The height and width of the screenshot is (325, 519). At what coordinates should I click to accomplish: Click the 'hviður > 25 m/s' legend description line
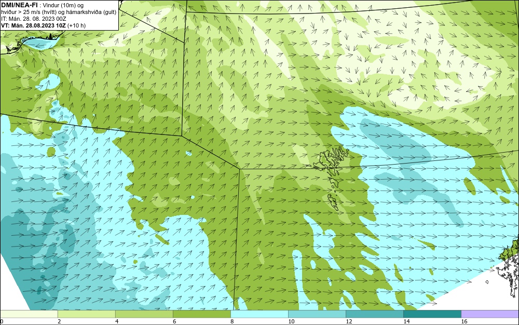pyautogui.click(x=59, y=12)
